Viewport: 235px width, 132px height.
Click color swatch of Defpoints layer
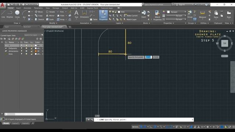(36, 48)
